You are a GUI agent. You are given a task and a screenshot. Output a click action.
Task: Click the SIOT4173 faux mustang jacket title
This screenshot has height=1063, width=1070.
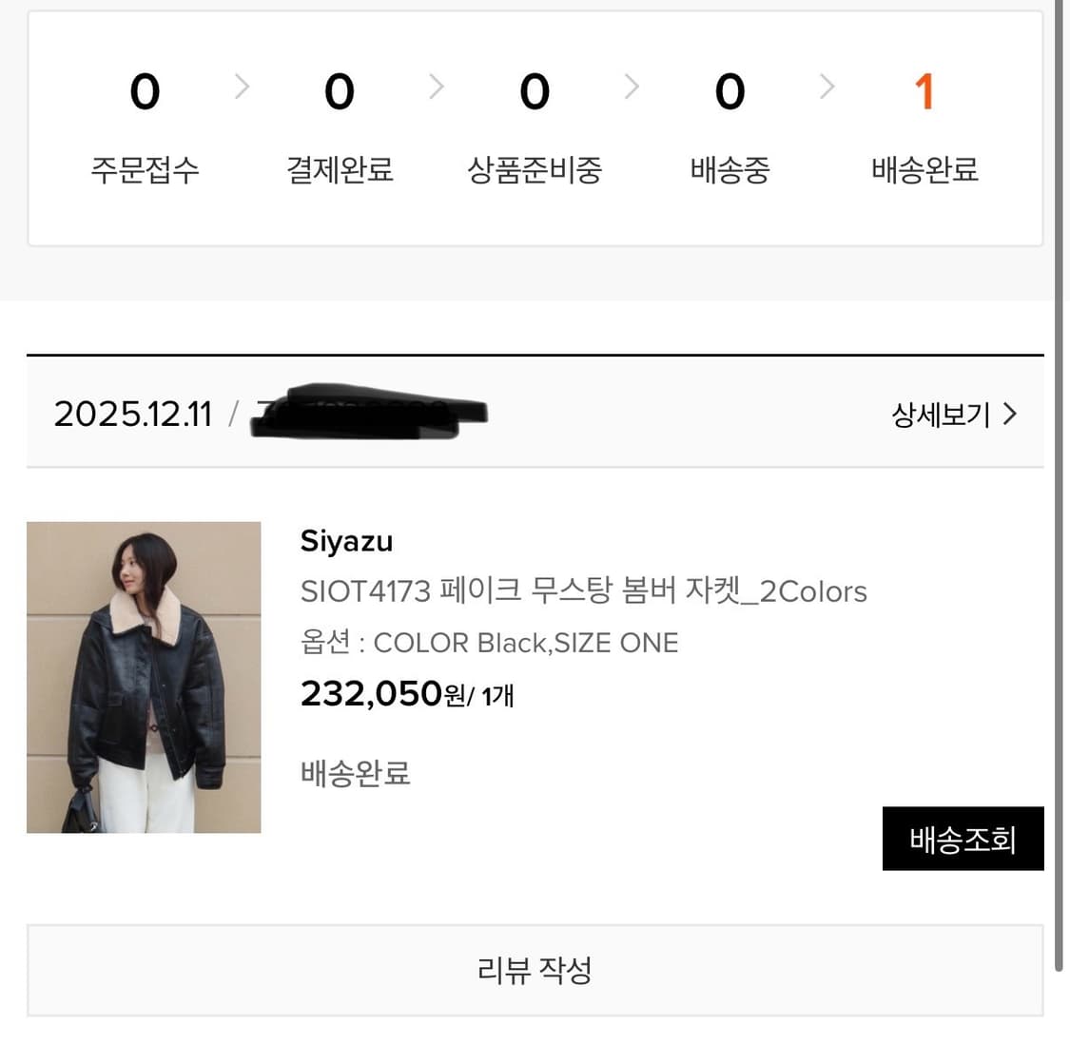[584, 590]
